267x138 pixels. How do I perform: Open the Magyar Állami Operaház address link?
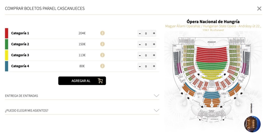pos(213,26)
